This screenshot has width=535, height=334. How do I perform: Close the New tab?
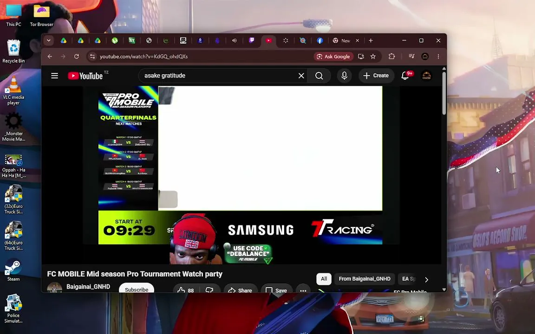(x=357, y=40)
